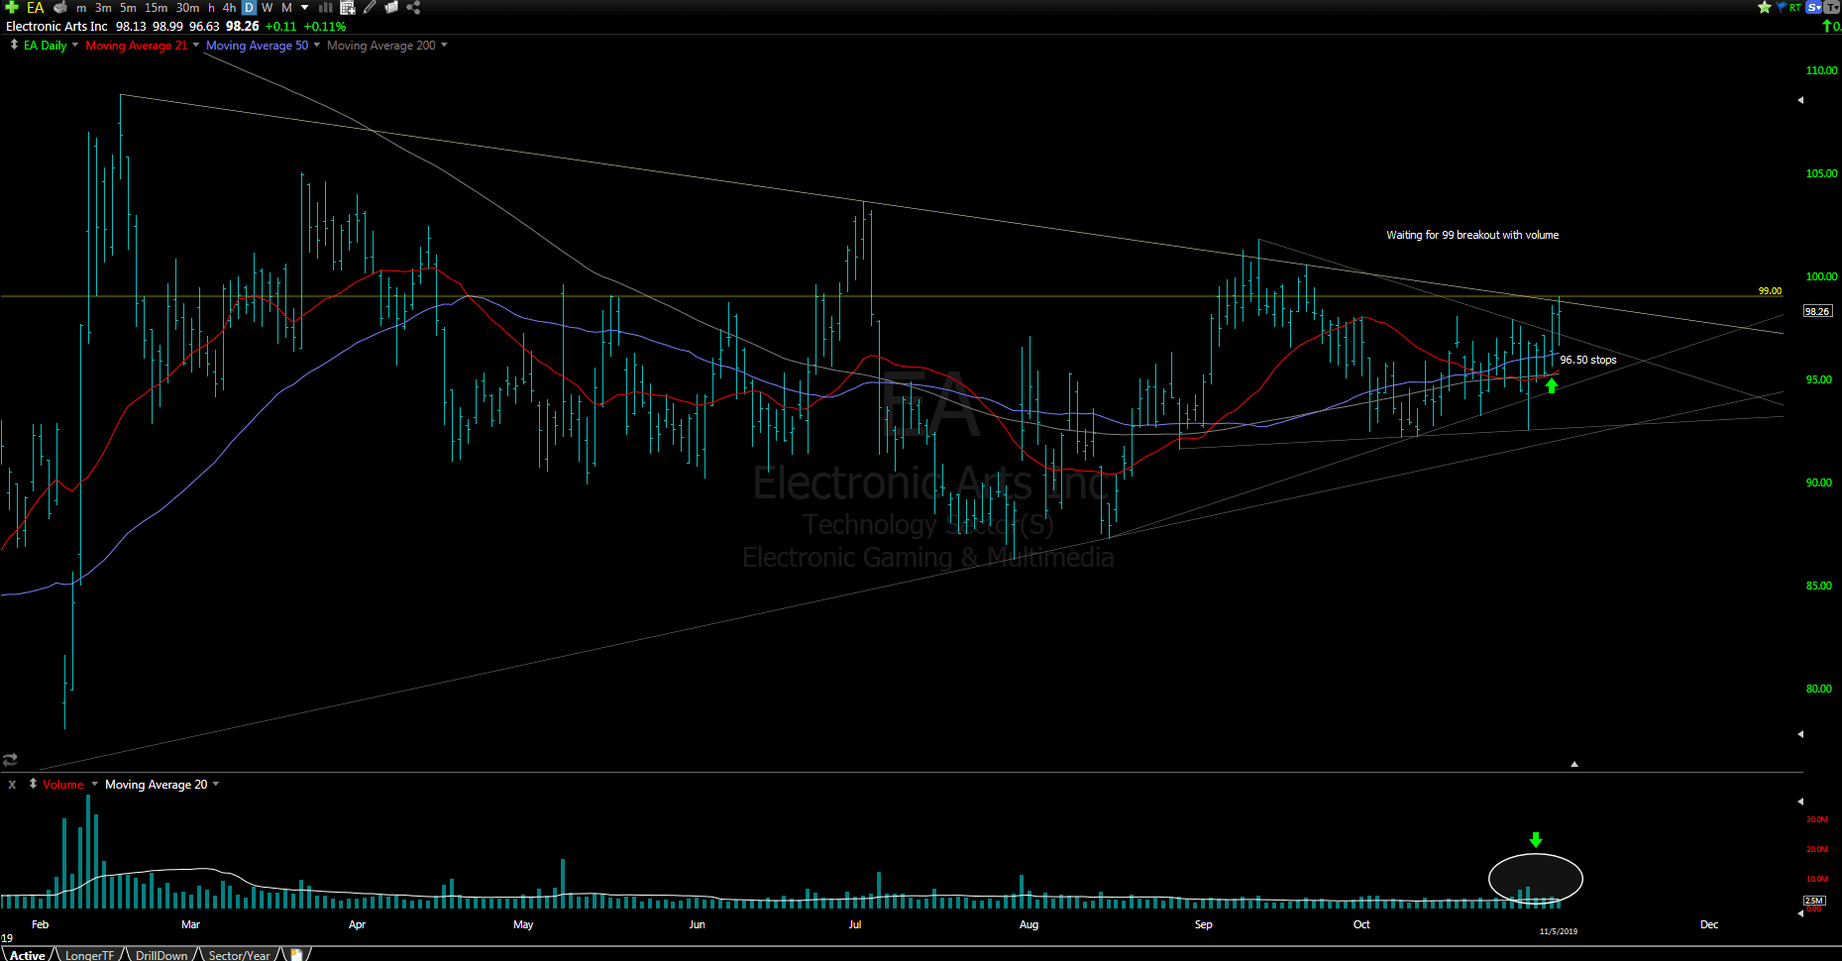Click the share chart icon

pos(413,7)
